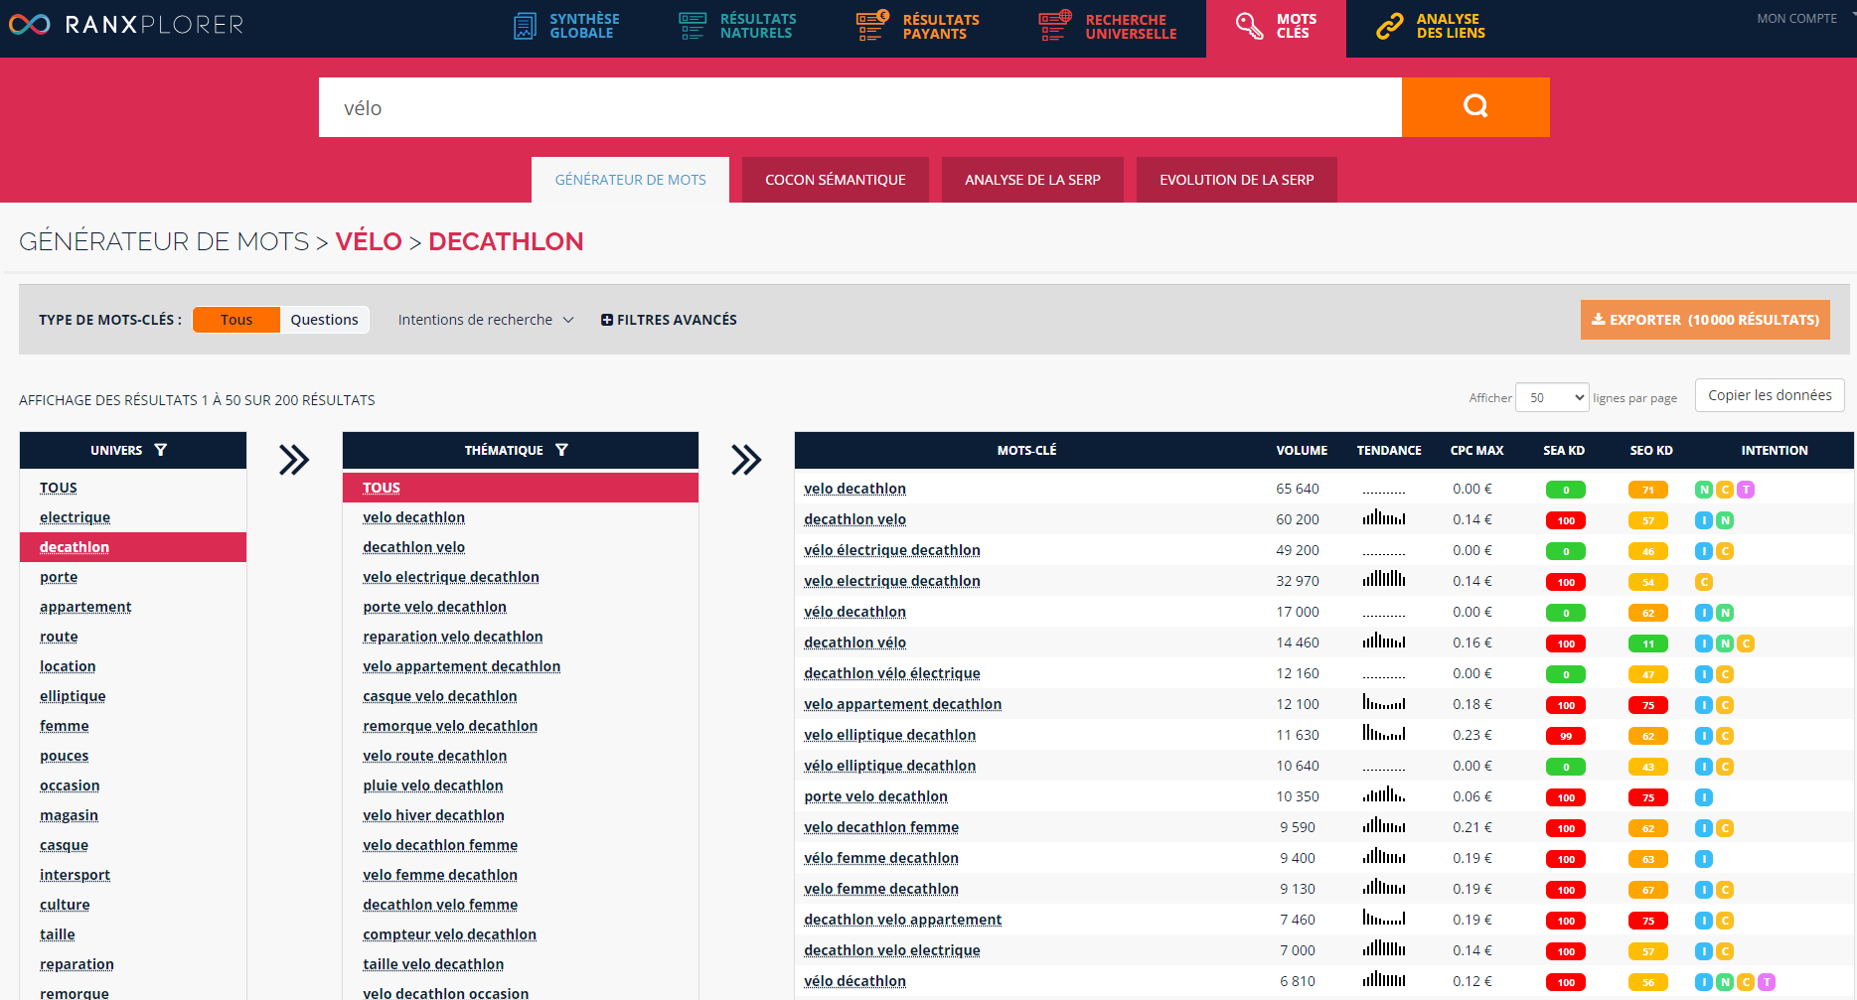Open the Synthèse Globale menu

tap(566, 26)
